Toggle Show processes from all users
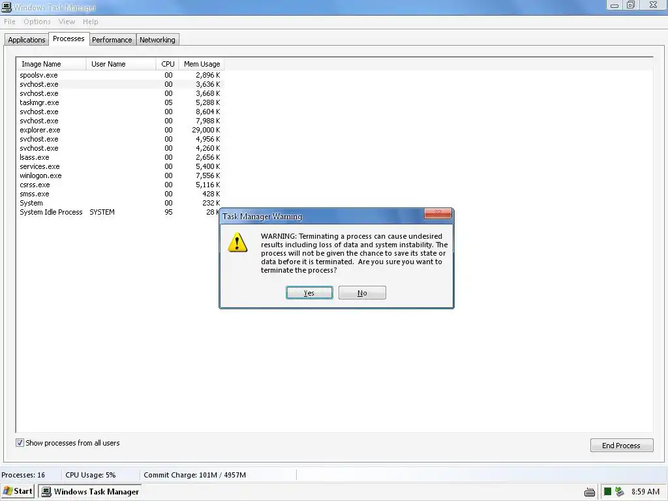This screenshot has height=501, width=668. tap(20, 443)
